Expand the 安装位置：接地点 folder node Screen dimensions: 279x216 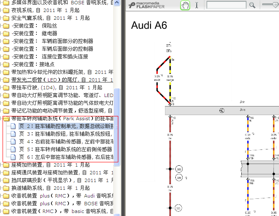[x=1, y=64]
